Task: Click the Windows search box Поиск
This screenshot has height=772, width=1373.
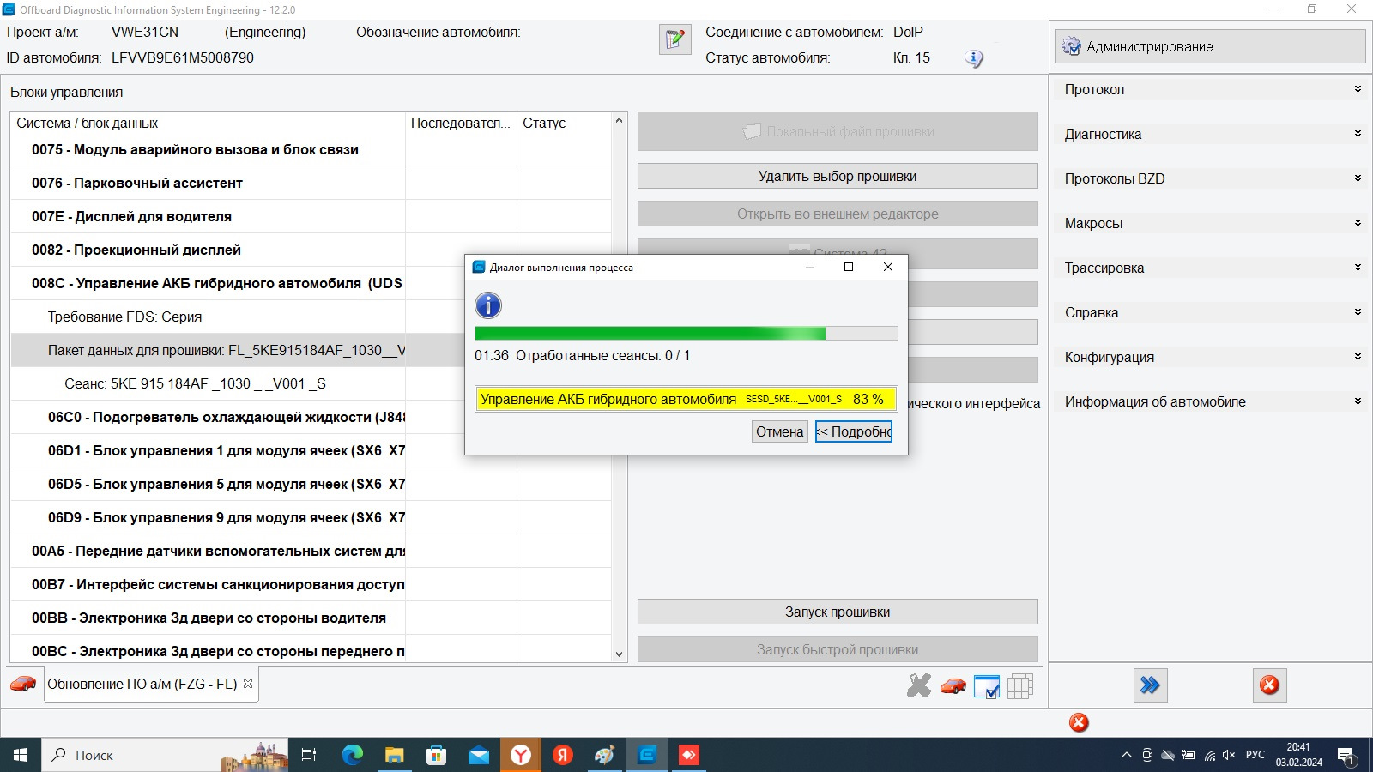Action: (163, 755)
